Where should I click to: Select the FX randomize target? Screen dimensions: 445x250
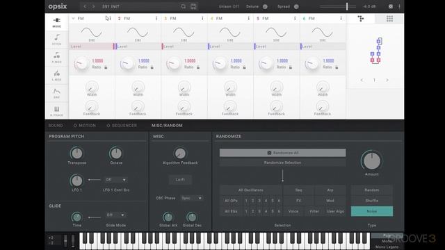(x=298, y=201)
